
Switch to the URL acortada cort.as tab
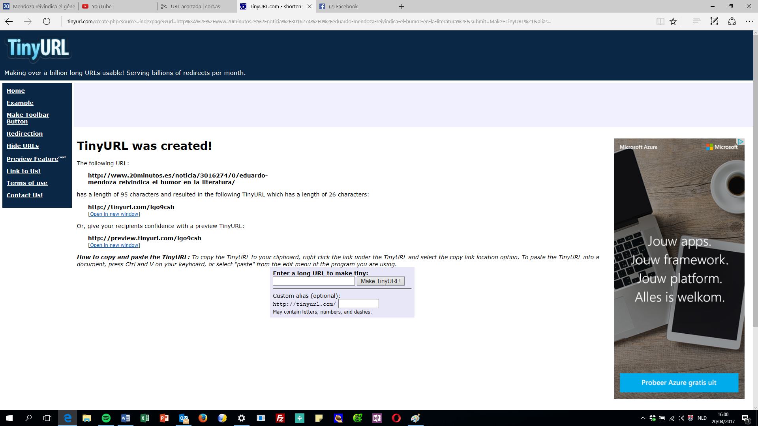(196, 6)
